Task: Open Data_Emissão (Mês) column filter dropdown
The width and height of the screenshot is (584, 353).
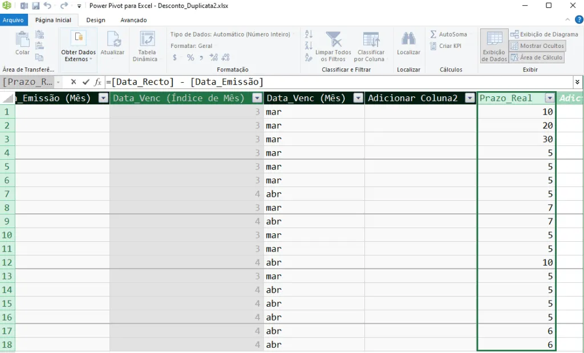Action: coord(103,98)
